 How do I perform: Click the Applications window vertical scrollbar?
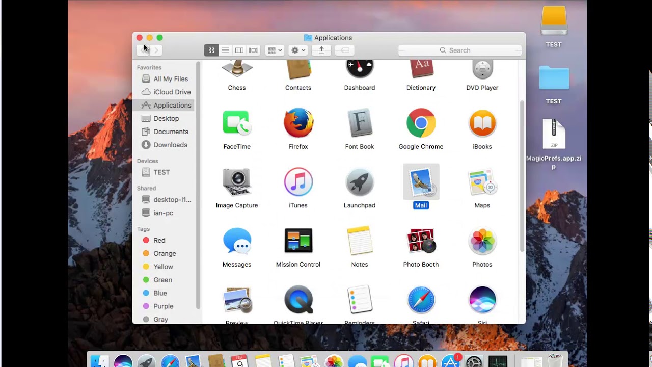(522, 176)
